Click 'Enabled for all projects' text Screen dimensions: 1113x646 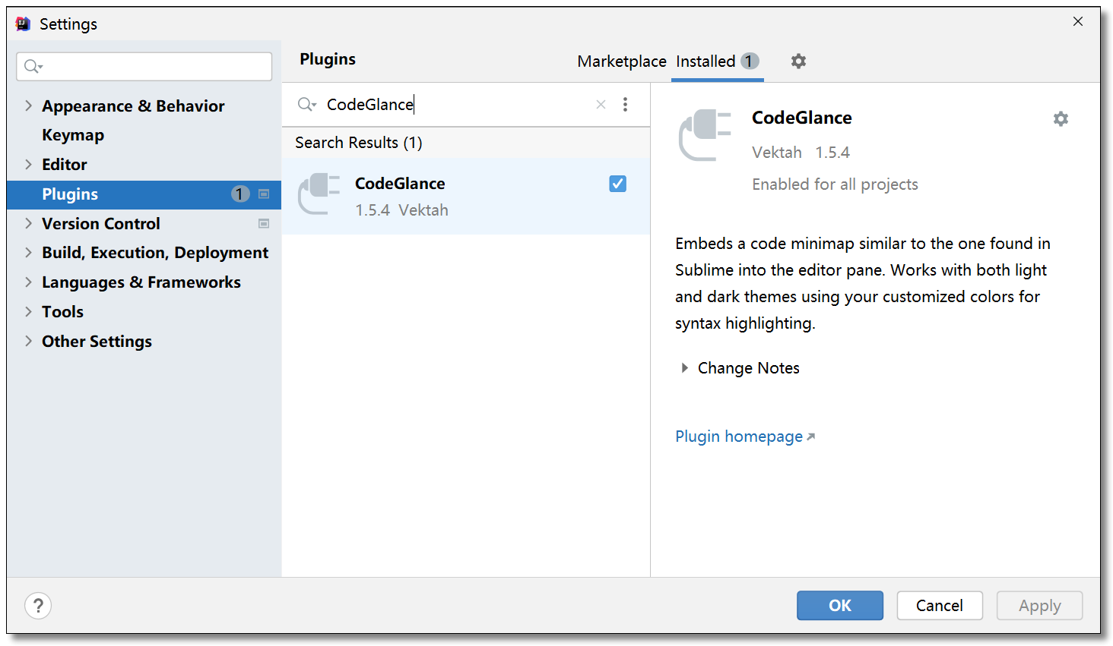point(835,184)
